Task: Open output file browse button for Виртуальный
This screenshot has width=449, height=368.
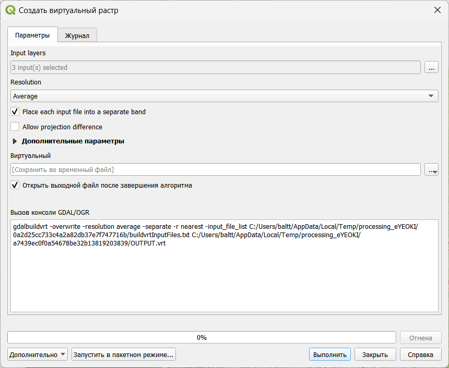Action: coord(431,170)
